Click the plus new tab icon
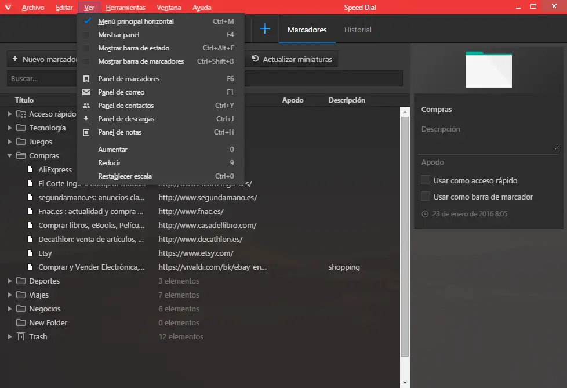The height and width of the screenshot is (388, 567). pyautogui.click(x=265, y=28)
